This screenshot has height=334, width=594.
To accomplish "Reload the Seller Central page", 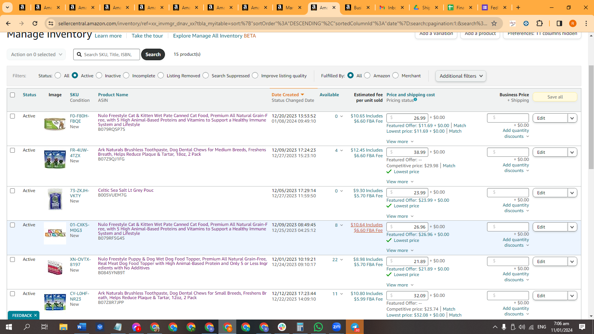I will (35, 23).
